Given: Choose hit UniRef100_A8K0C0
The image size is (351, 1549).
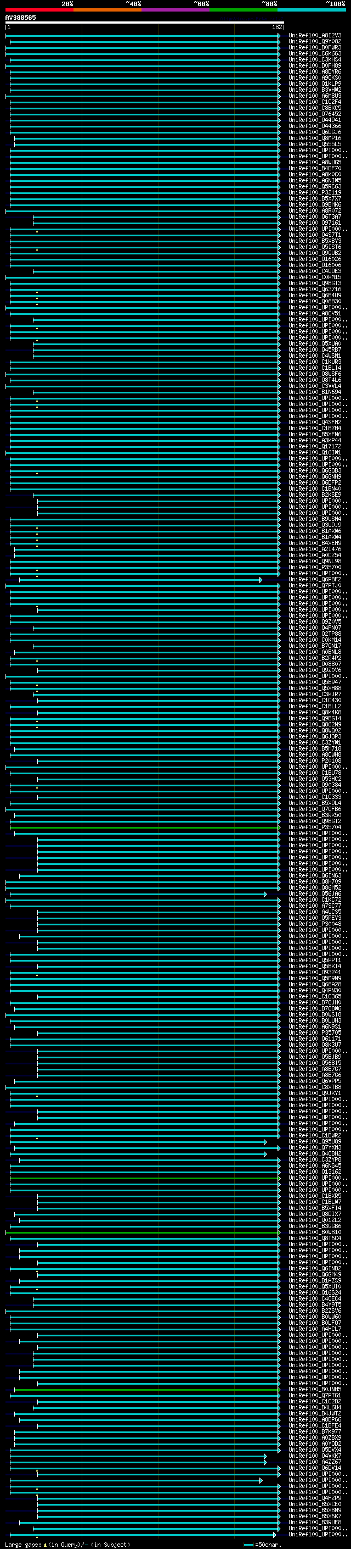Looking at the screenshot, I should 315,174.
